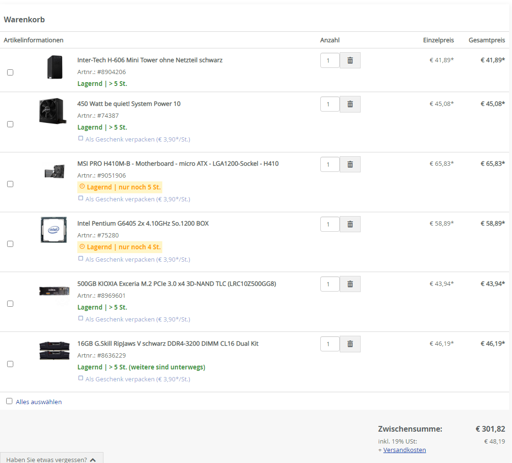Enable the Alles auswählen checkbox
The width and height of the screenshot is (512, 463).
click(9, 401)
